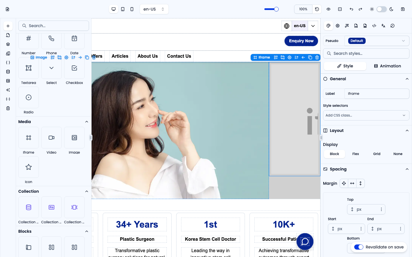Toggle the light/dark mode switch

[x=382, y=9]
